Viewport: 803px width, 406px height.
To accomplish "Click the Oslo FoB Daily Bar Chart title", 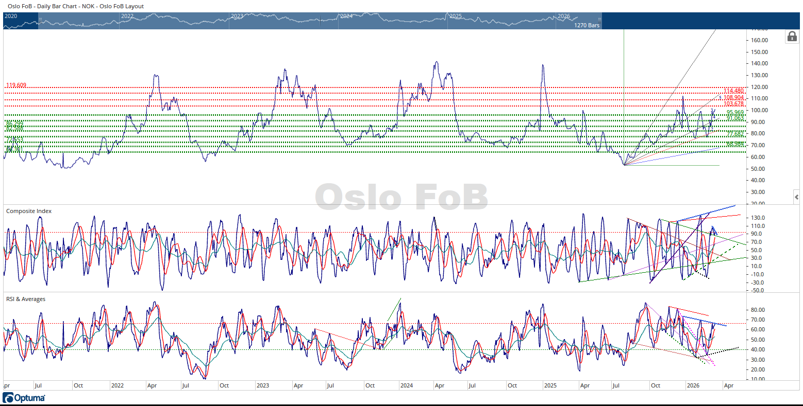I will point(76,6).
